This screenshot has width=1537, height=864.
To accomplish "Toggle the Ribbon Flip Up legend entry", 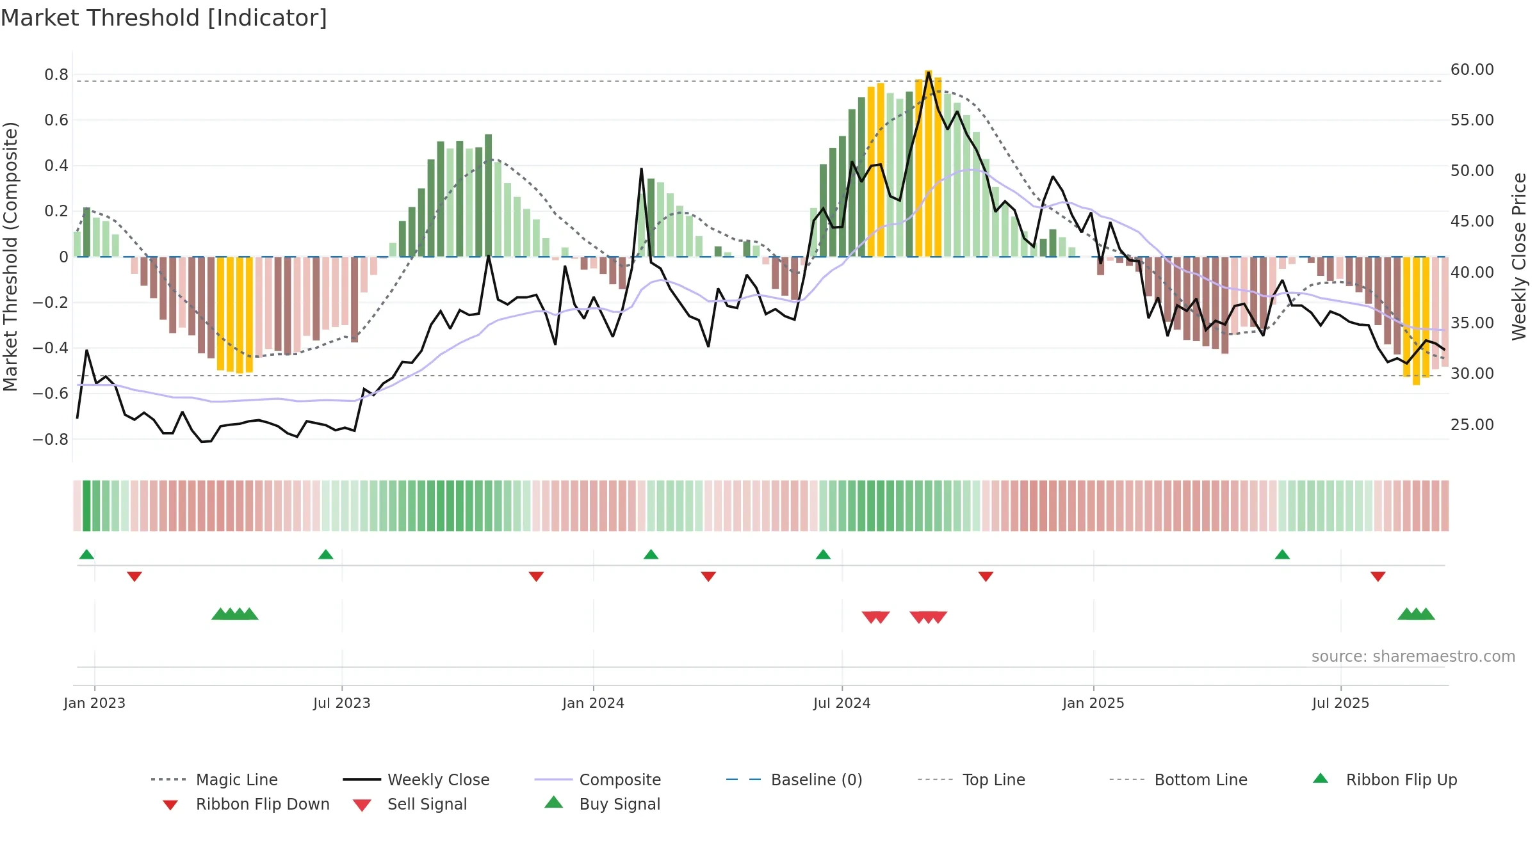I will click(1385, 780).
